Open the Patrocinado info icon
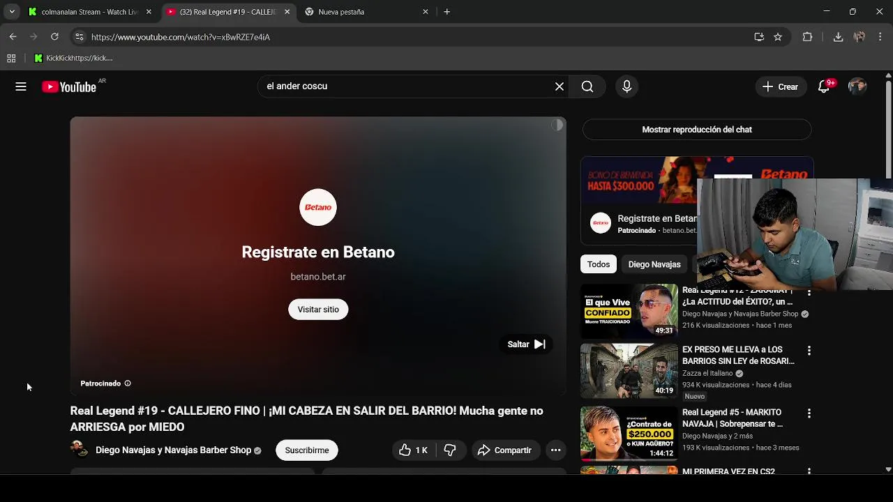The height and width of the screenshot is (502, 893). (x=128, y=383)
